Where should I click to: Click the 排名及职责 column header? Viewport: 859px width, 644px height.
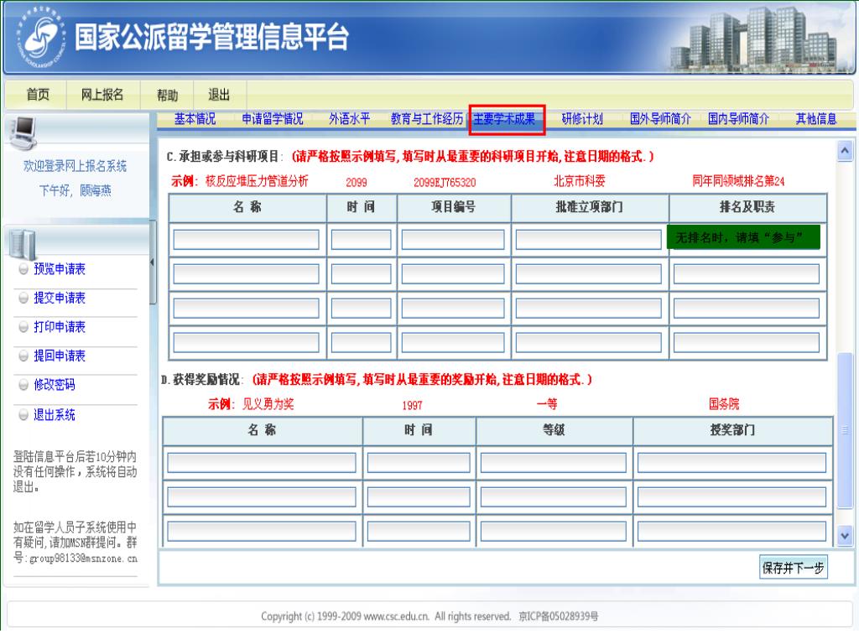747,207
